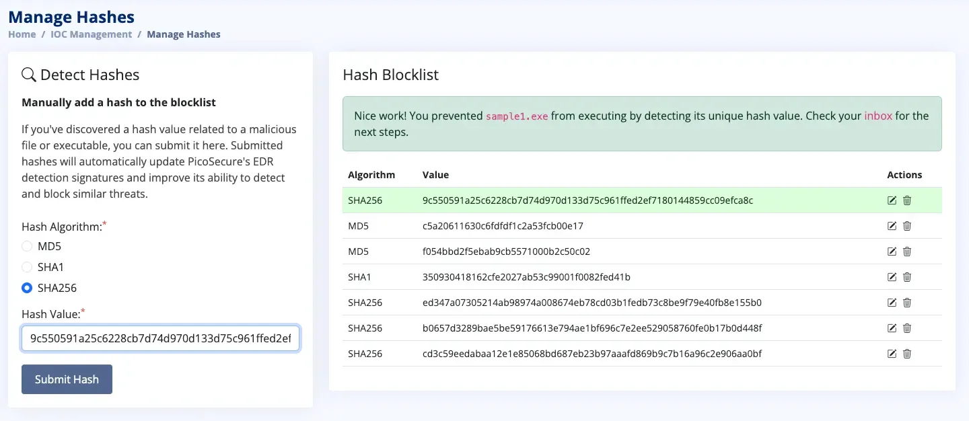Edit the SHA256 b0657d32 hash entry
The width and height of the screenshot is (969, 421).
892,328
